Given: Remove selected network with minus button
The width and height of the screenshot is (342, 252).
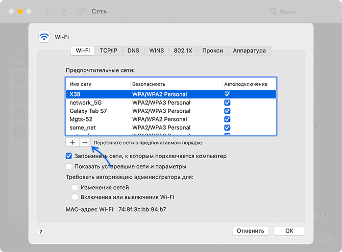Looking at the screenshot, I should 85,142.
